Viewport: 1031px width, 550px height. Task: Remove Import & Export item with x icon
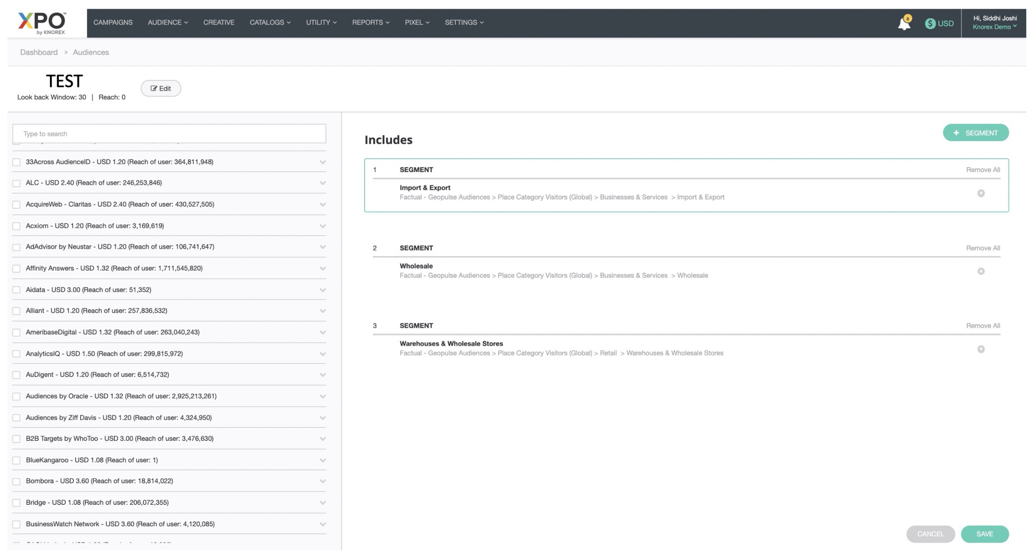(x=981, y=193)
